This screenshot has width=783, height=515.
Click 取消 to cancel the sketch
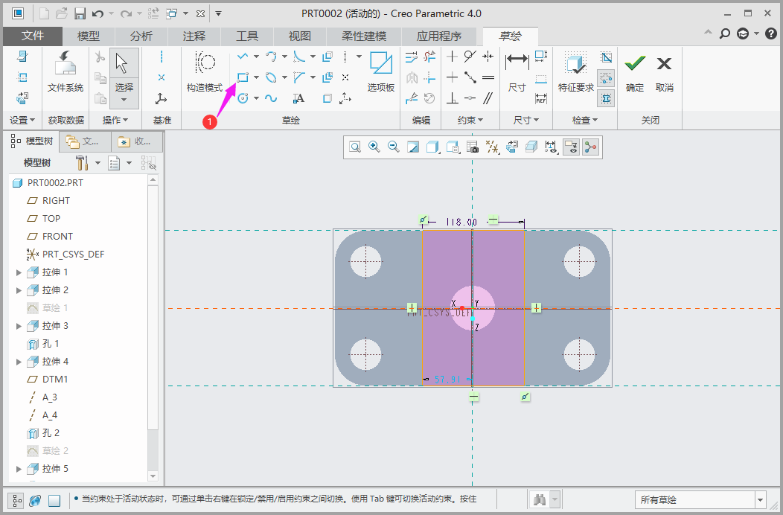pyautogui.click(x=664, y=73)
